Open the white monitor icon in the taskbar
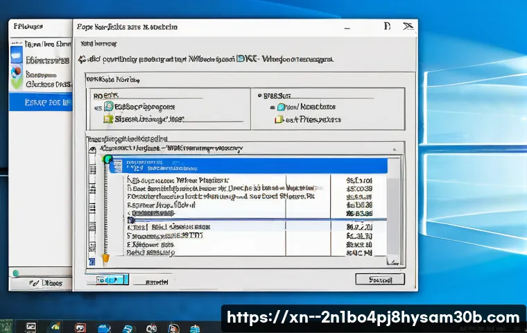 (31, 327)
